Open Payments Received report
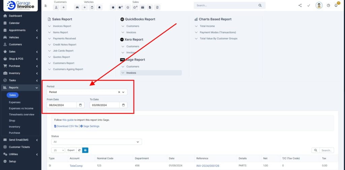 64,38
